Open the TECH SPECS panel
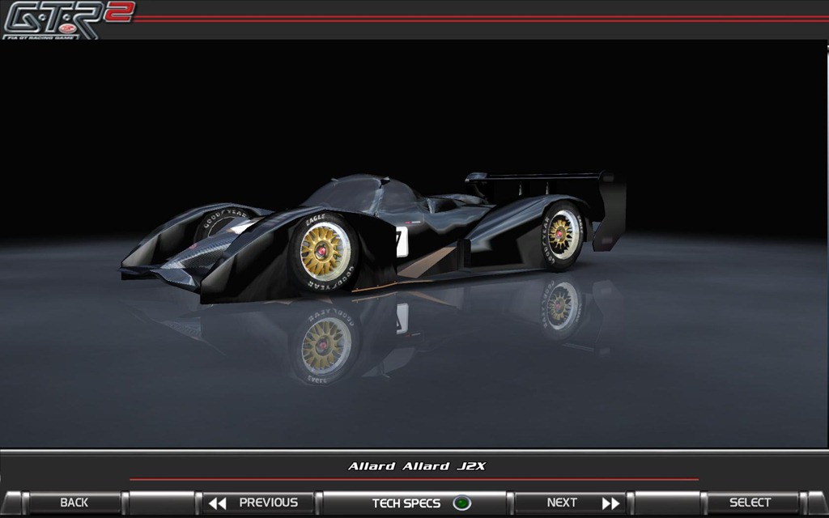This screenshot has width=829, height=518. [x=415, y=503]
